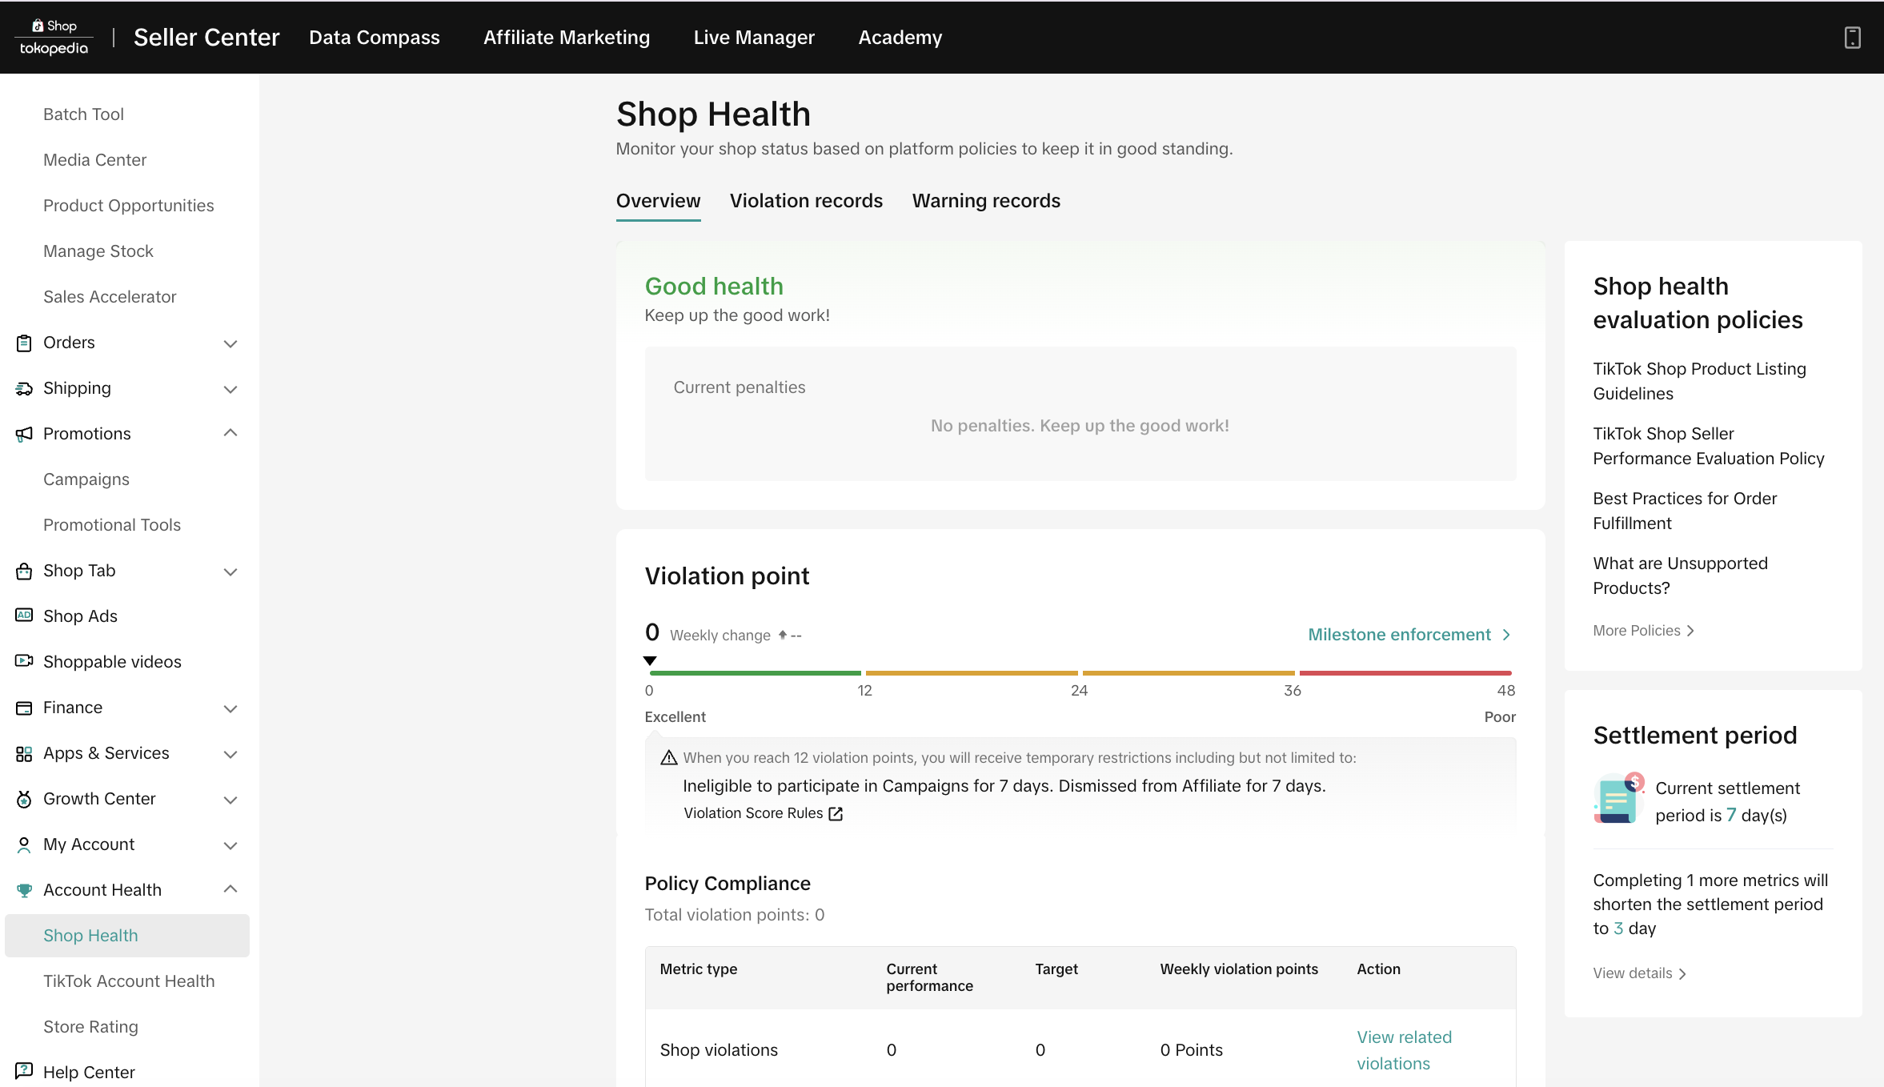Click the Shoppable videos sidebar icon
The image size is (1884, 1087).
pyautogui.click(x=24, y=661)
